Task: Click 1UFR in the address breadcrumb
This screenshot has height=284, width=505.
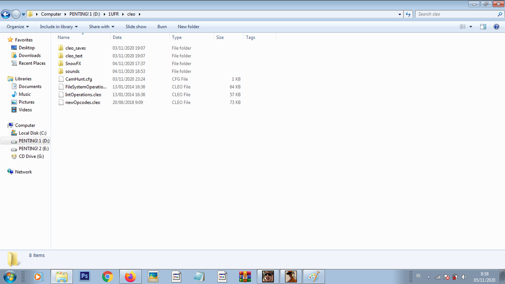Action: [114, 14]
